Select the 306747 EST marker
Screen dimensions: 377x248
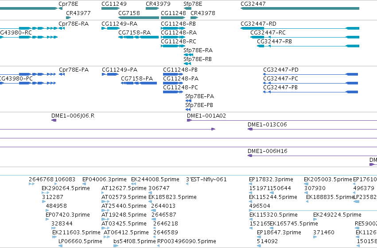click(x=150, y=193)
